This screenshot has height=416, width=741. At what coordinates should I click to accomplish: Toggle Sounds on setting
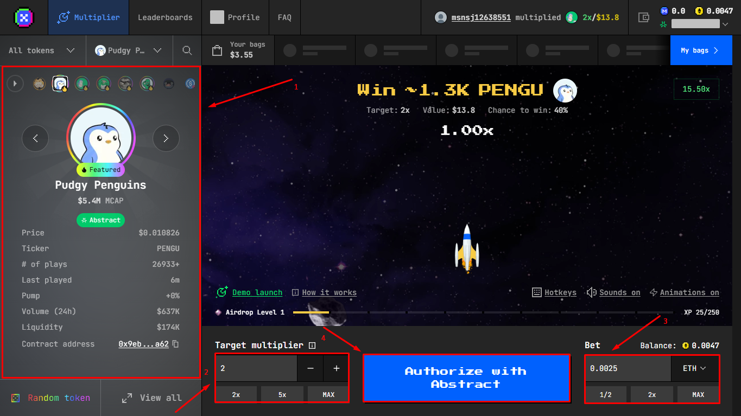[x=613, y=292]
